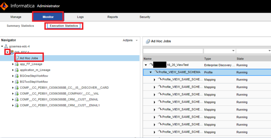
Task: Click Running state of 16_20_ViewTest row
Action: 242,65
